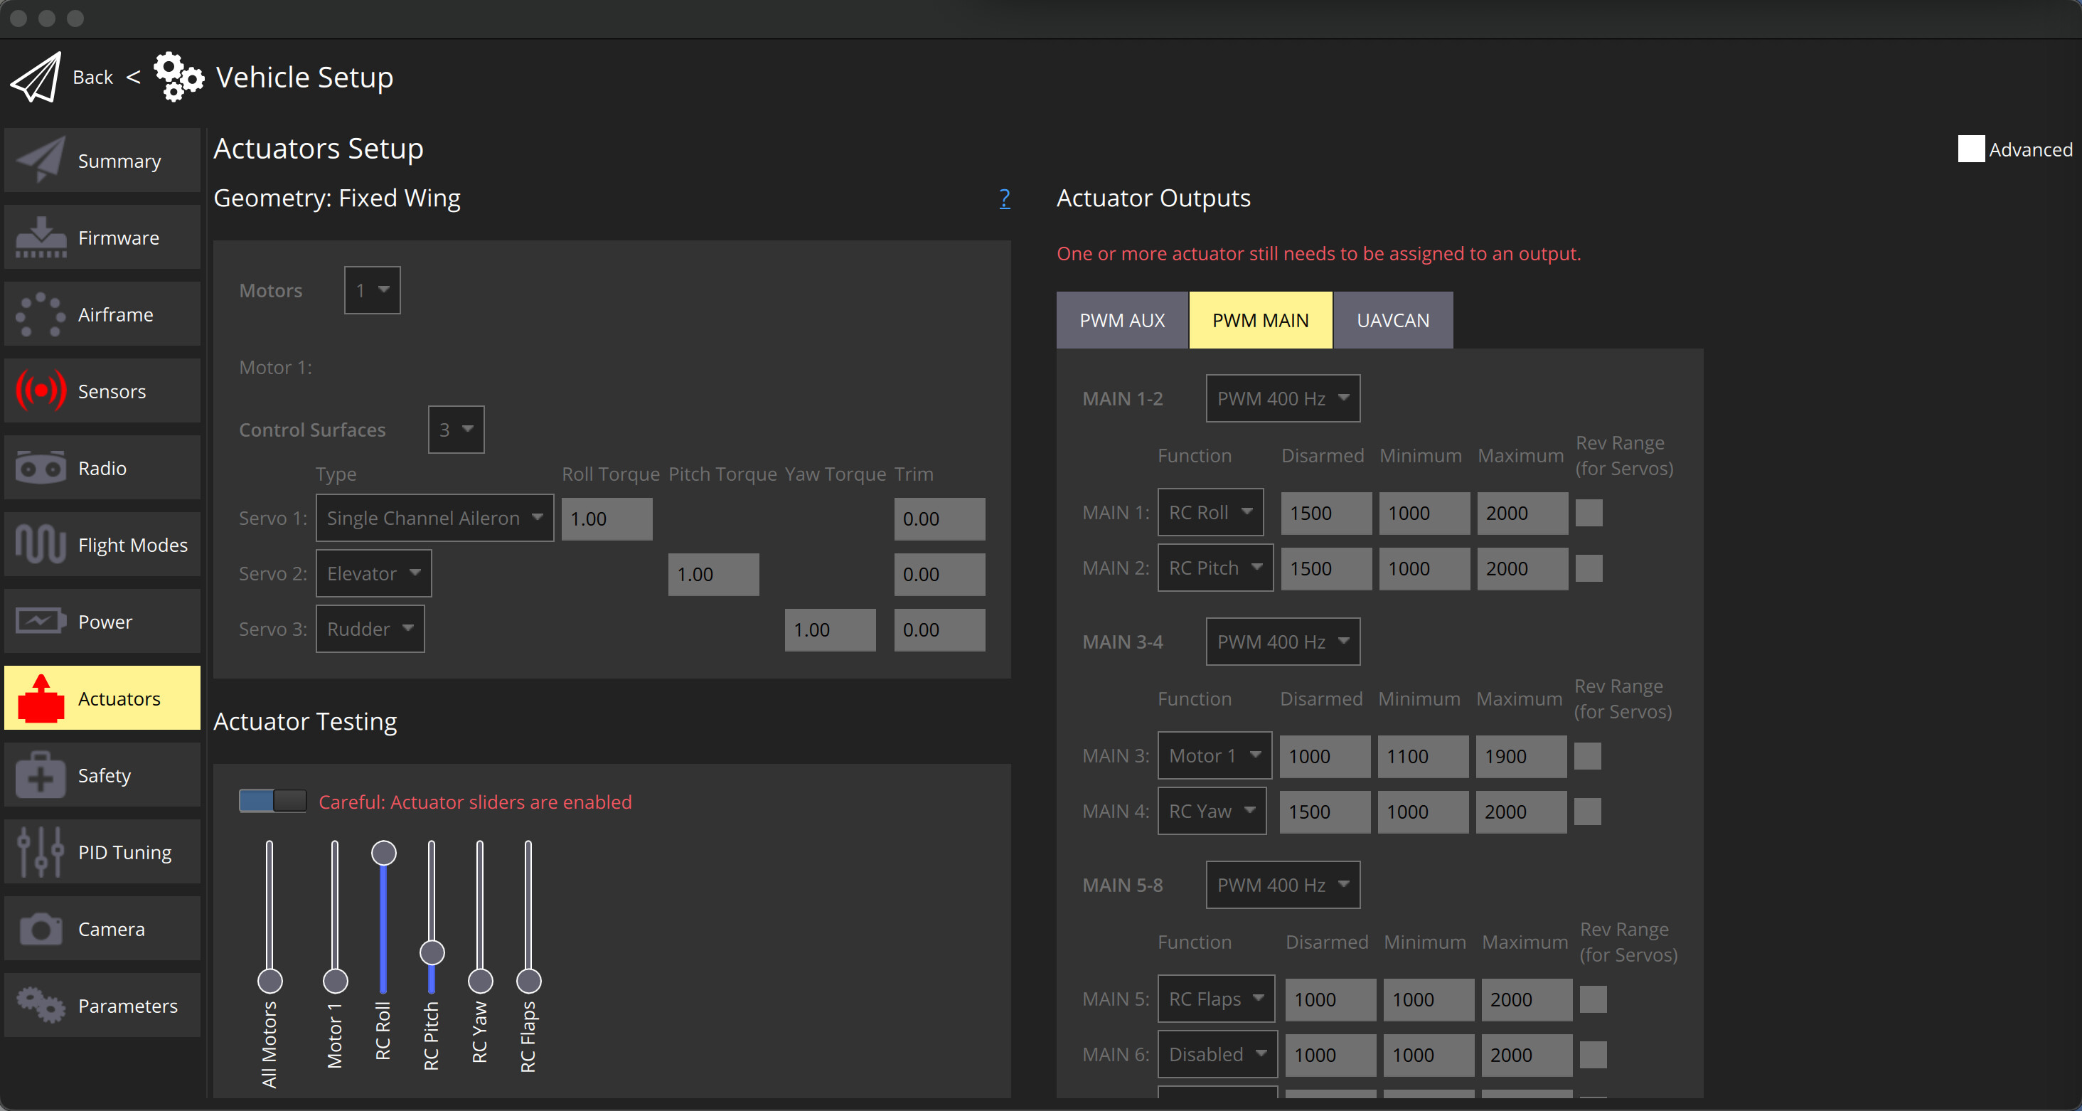Click the red Actuators icon
The image size is (2082, 1111).
41,698
